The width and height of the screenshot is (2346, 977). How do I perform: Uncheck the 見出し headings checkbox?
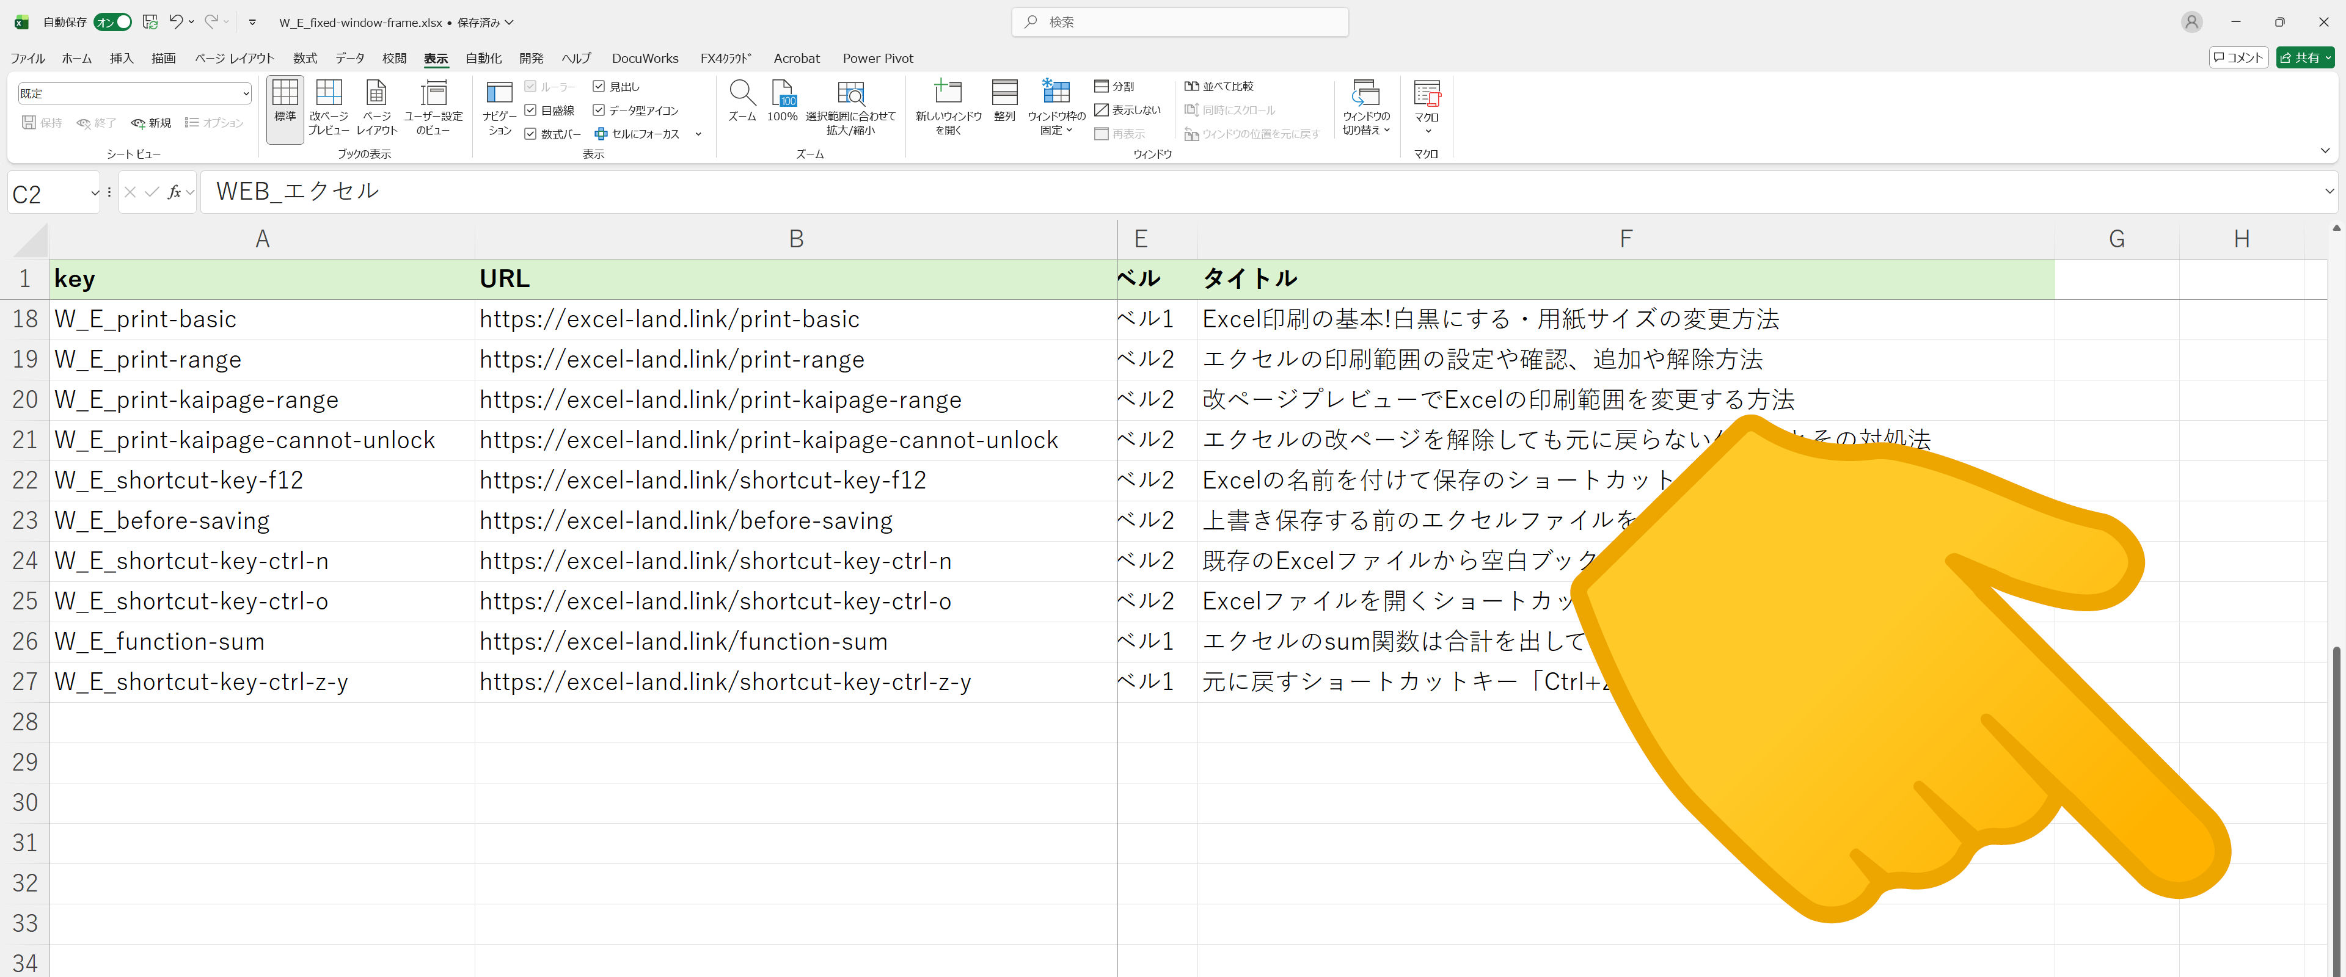point(598,87)
